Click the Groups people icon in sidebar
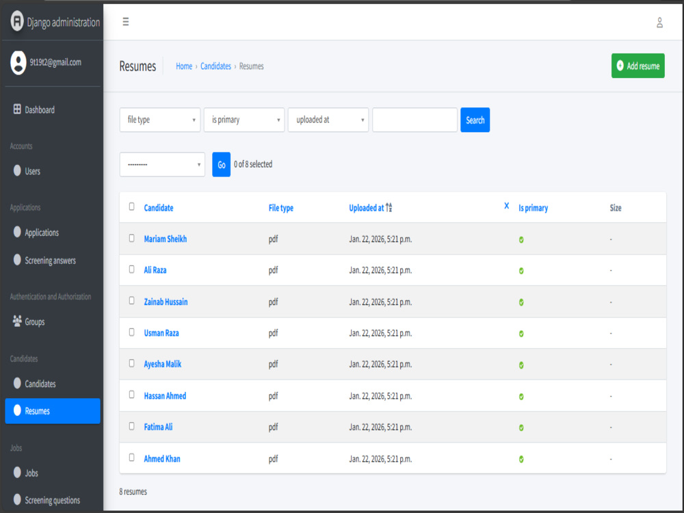The height and width of the screenshot is (513, 684). (x=17, y=321)
